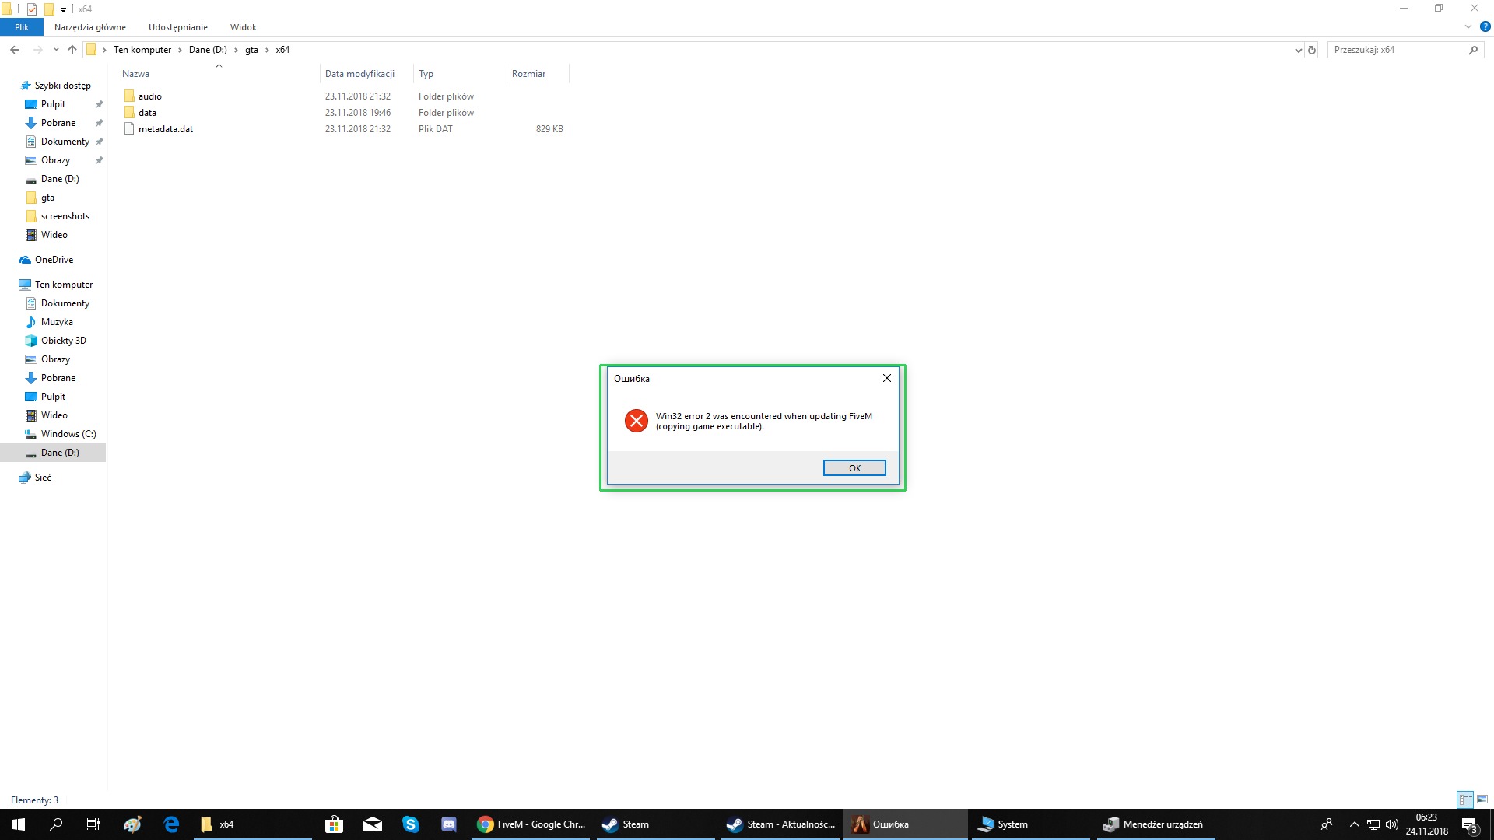Click the search magnifier icon in the search box
The height and width of the screenshot is (840, 1494).
pos(1473,50)
